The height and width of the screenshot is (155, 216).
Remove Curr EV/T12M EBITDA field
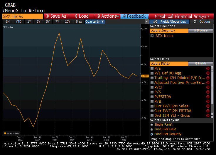pos(208,111)
